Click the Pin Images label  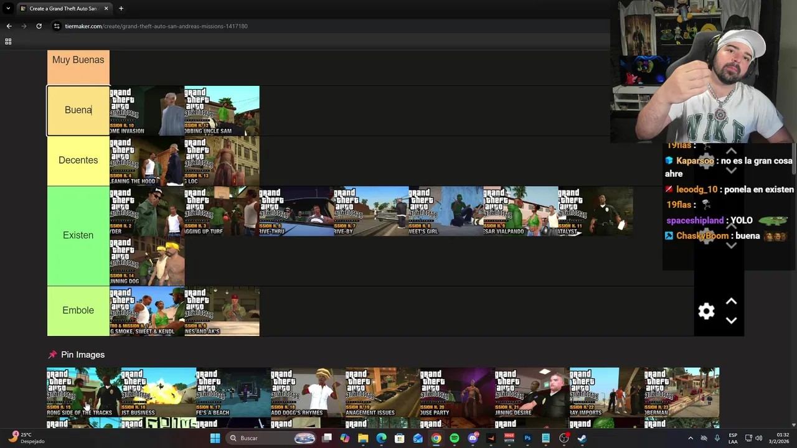83,355
